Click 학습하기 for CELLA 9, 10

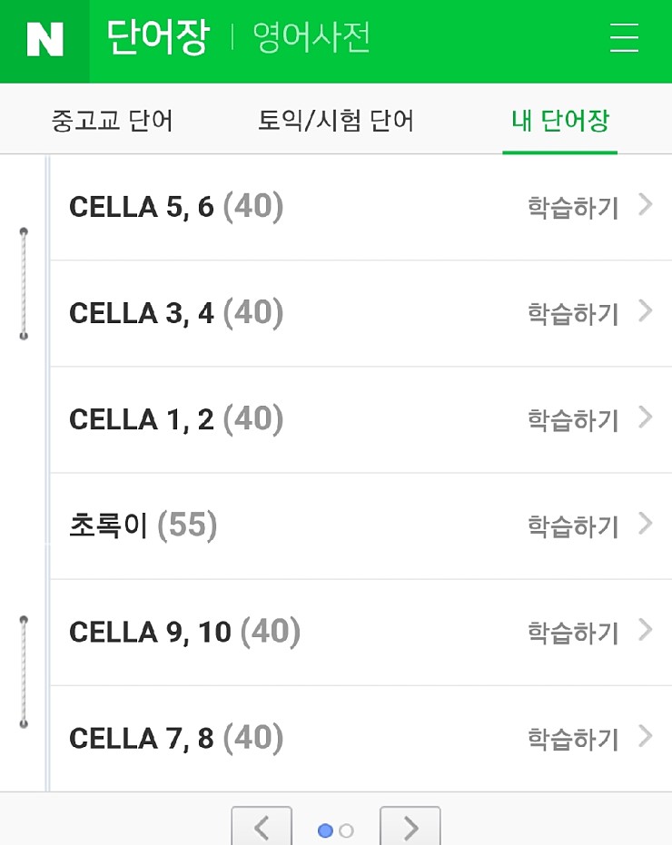[x=573, y=632]
